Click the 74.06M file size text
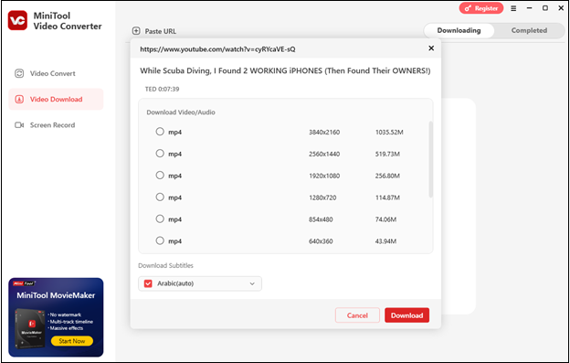 pyautogui.click(x=385, y=219)
